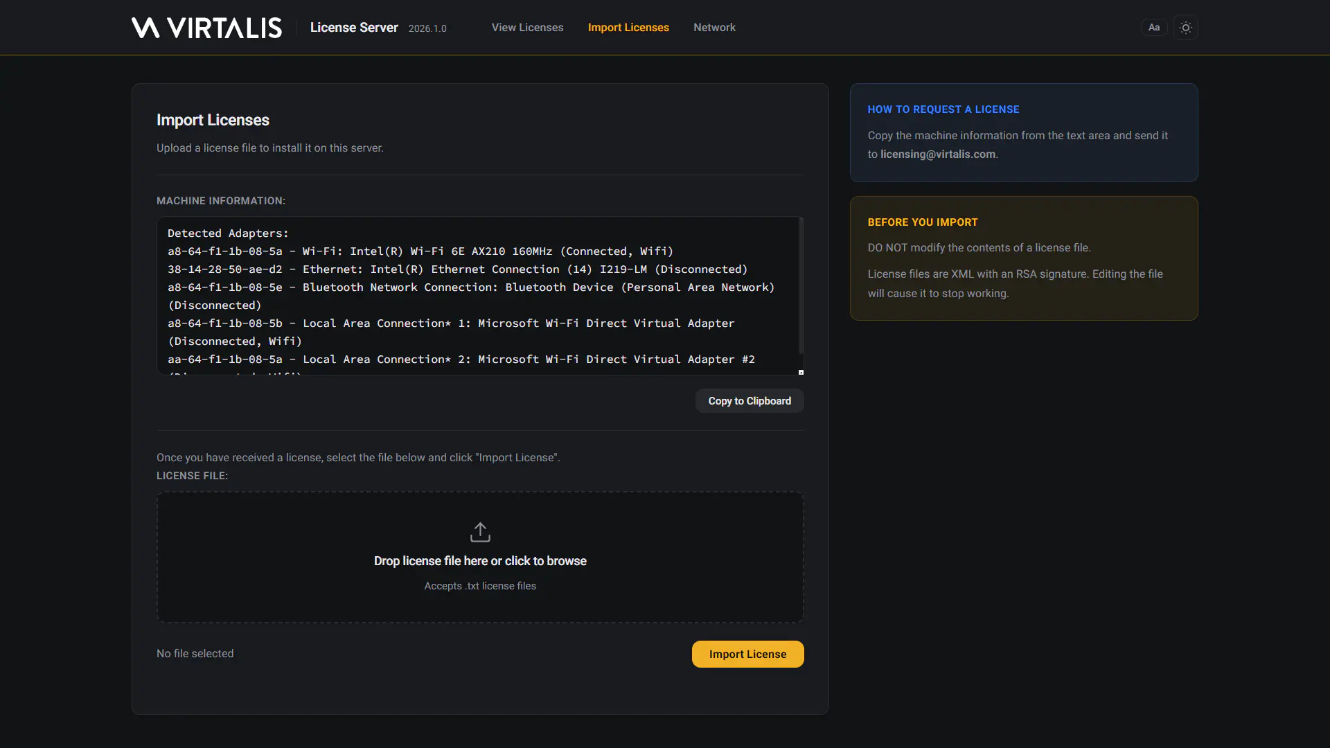The height and width of the screenshot is (748, 1330).
Task: Click the 'BEFORE YOU IMPORT' heading
Action: point(923,222)
